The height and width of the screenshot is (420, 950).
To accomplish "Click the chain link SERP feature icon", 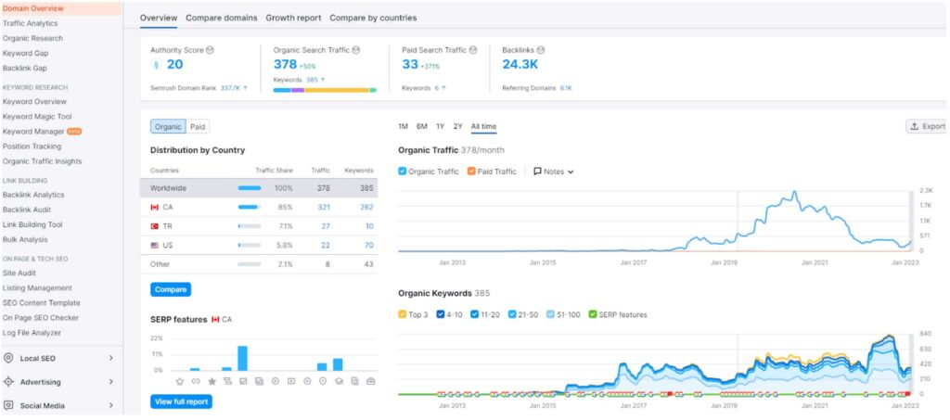I will 195,381.
